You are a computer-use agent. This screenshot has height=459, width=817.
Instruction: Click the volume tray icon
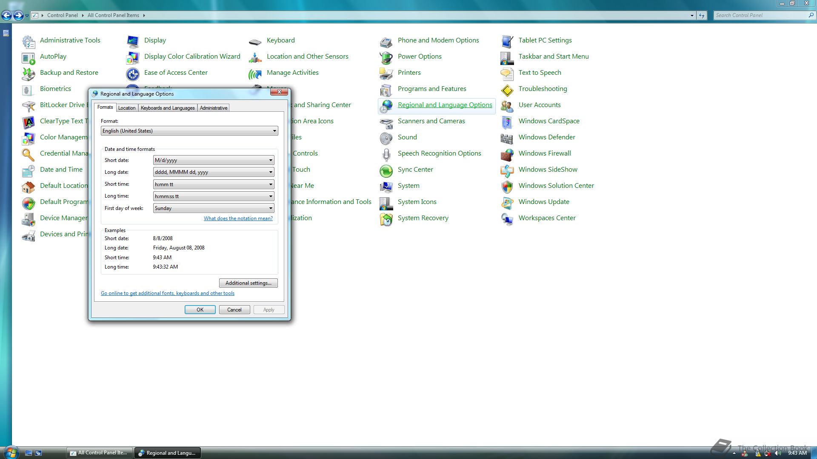tap(778, 453)
